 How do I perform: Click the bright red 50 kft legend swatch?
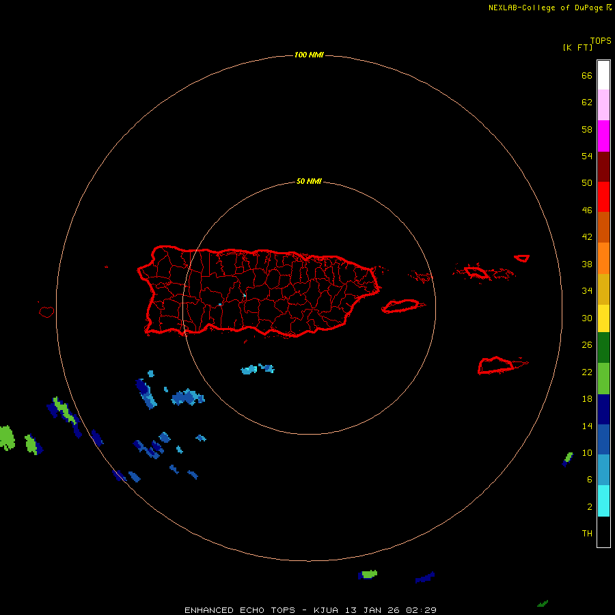click(x=603, y=197)
